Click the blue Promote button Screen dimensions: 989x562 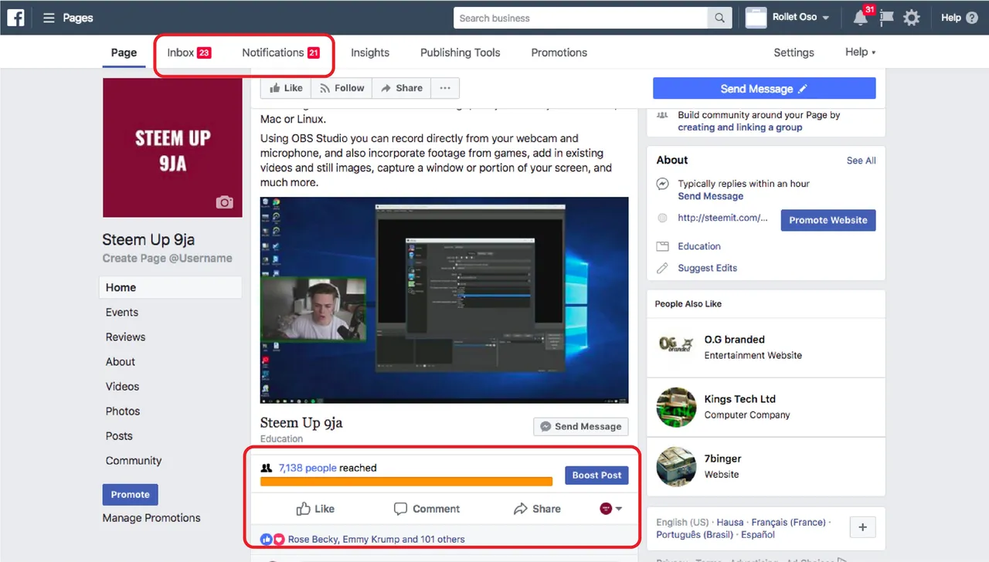pos(131,494)
